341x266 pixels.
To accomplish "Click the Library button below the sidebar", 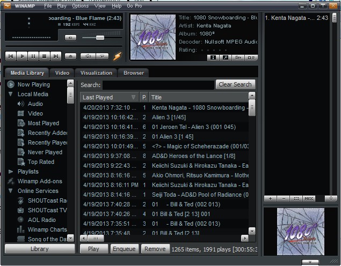I will tap(40, 249).
